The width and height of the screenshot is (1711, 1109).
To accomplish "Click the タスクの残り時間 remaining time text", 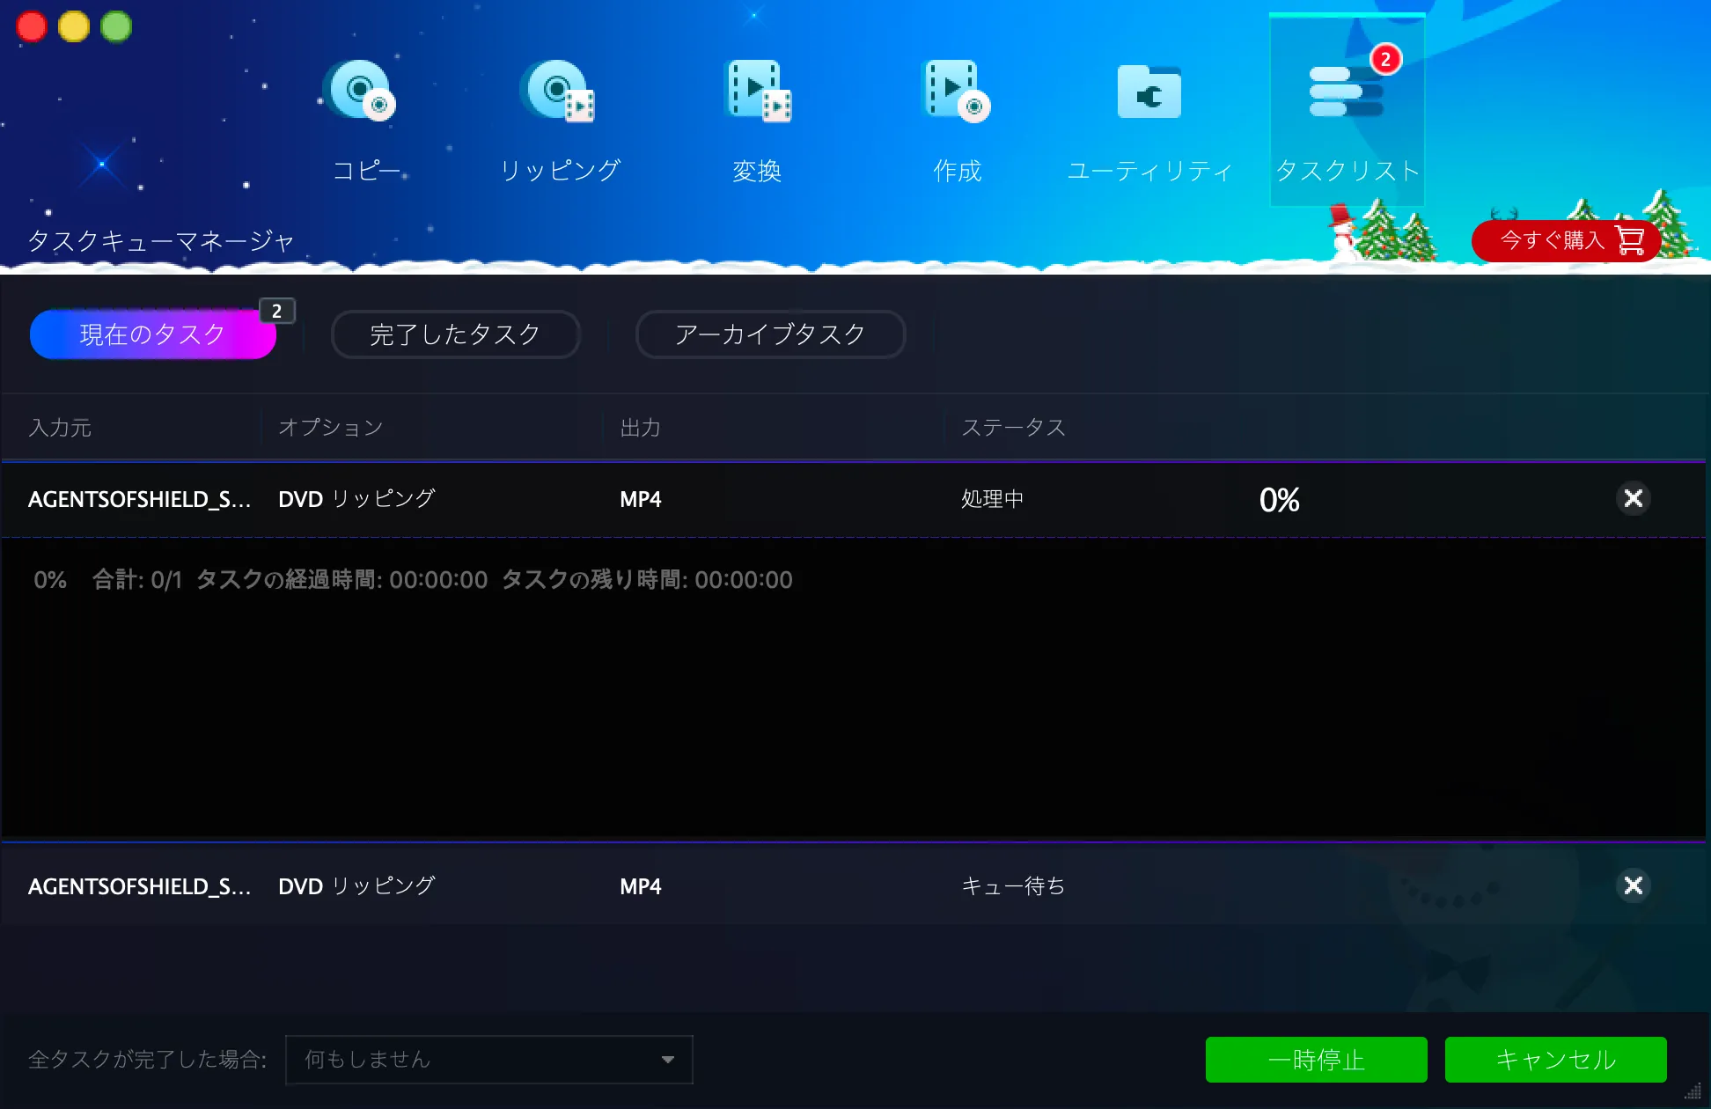I will click(647, 580).
